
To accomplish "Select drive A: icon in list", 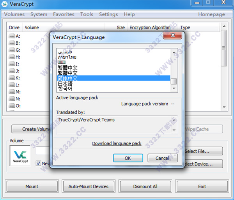I will [12, 36].
